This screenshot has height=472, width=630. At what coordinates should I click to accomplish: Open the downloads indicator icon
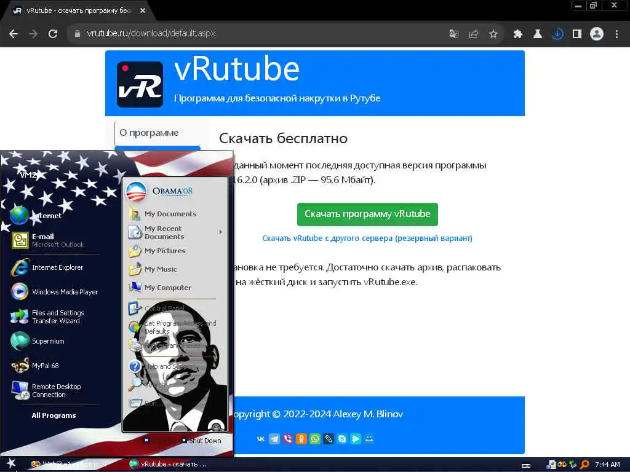557,34
